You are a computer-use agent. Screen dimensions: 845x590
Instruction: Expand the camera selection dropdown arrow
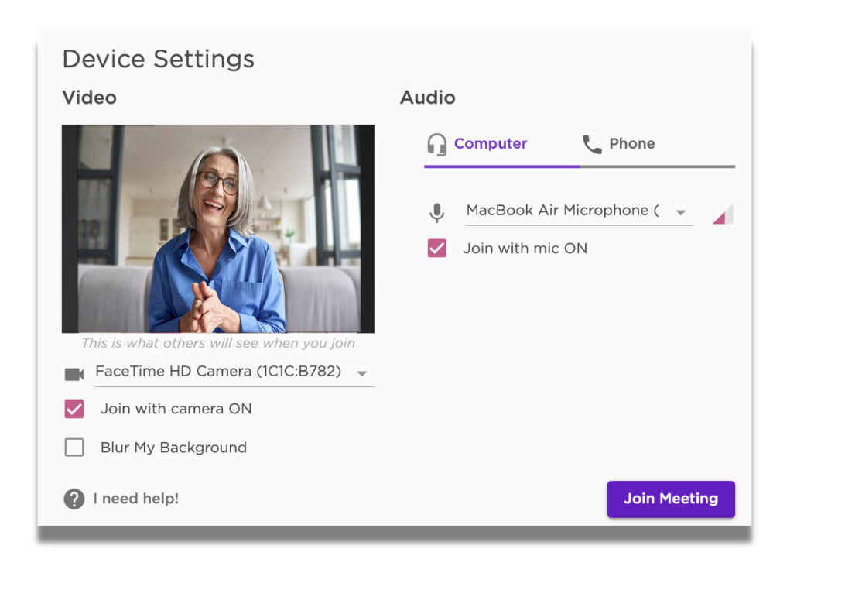[361, 374]
